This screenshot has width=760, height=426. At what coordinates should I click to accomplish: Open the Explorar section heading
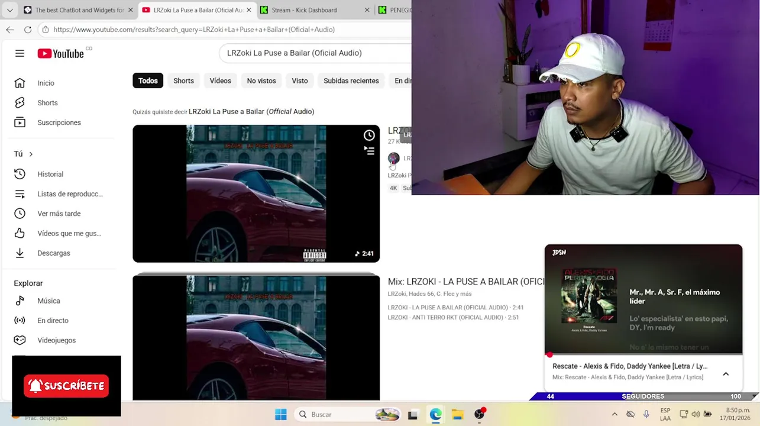pos(28,283)
